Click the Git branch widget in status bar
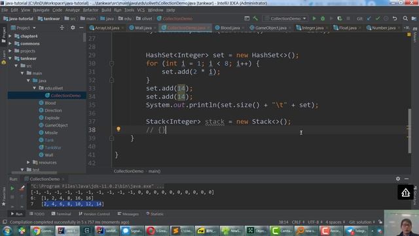This screenshot has height=236, width=419. coord(362,222)
